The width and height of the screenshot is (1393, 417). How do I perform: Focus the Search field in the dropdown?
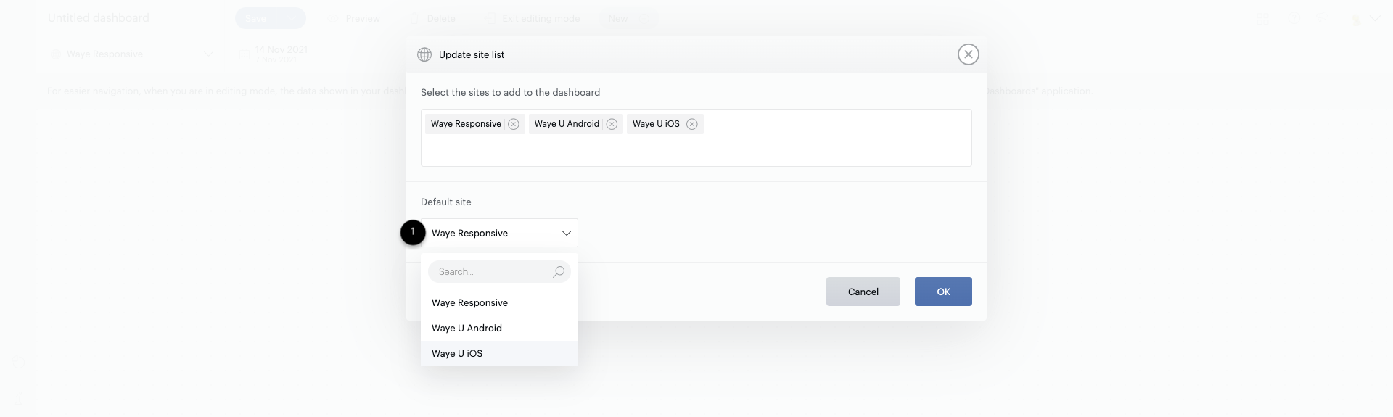tap(490, 272)
